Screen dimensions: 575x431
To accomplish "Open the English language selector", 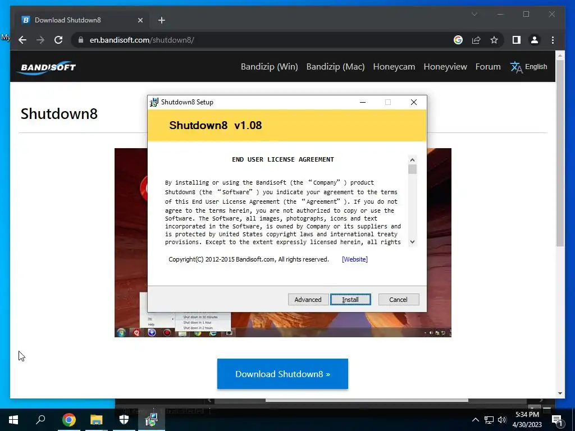I will point(528,67).
